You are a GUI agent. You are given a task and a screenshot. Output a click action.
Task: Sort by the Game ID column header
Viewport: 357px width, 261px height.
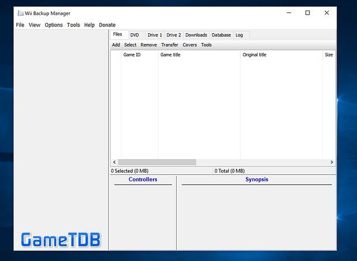(139, 54)
